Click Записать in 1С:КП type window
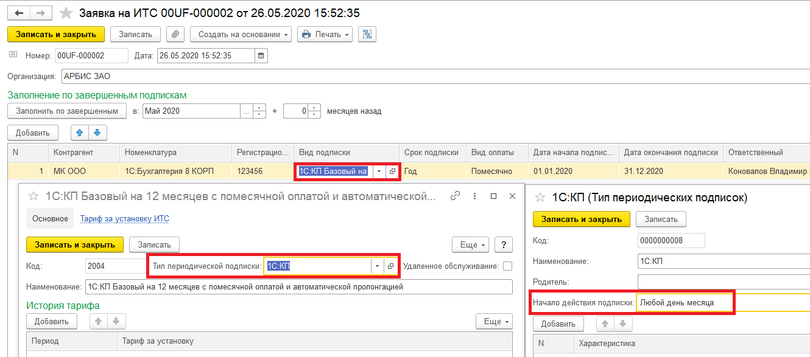The width and height of the screenshot is (810, 357). point(661,219)
